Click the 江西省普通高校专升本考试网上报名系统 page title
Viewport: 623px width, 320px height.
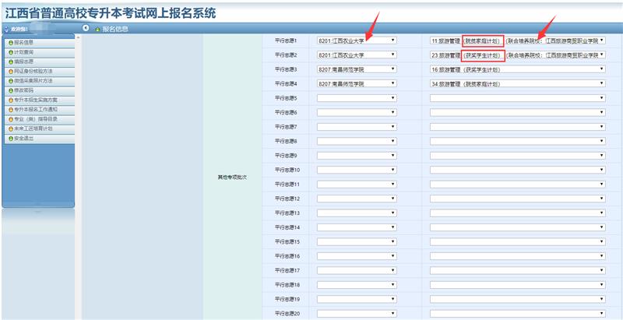(111, 13)
